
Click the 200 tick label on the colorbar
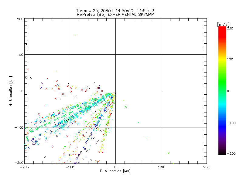[230, 28]
